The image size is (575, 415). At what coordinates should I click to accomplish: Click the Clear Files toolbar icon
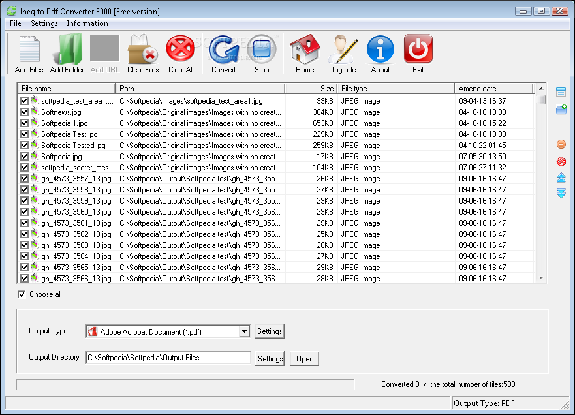[143, 49]
